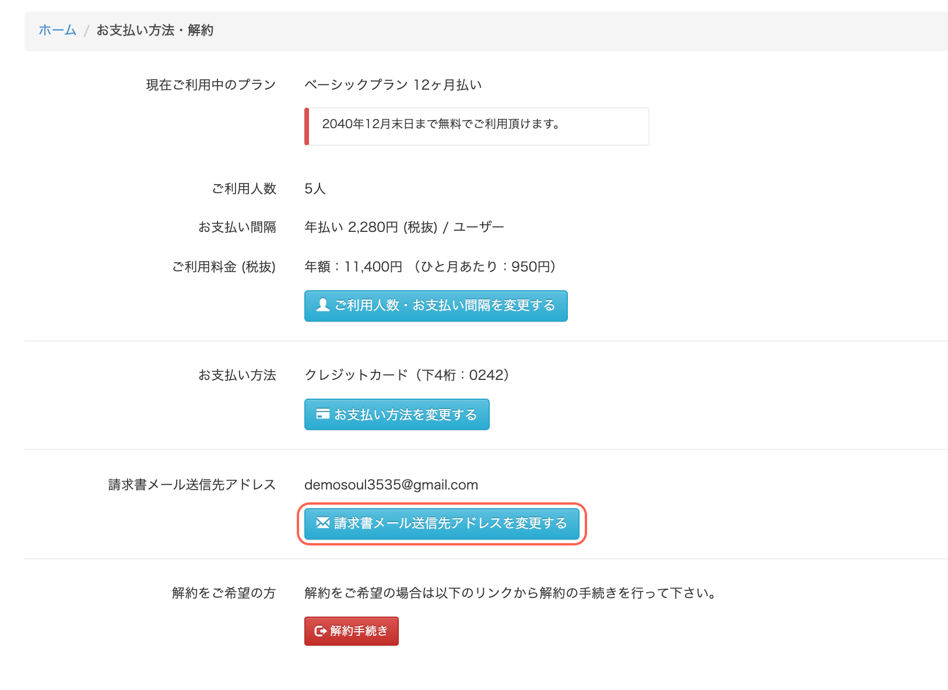Click the 解約をご希望の方 label
The height and width of the screenshot is (690, 948).
tap(224, 593)
